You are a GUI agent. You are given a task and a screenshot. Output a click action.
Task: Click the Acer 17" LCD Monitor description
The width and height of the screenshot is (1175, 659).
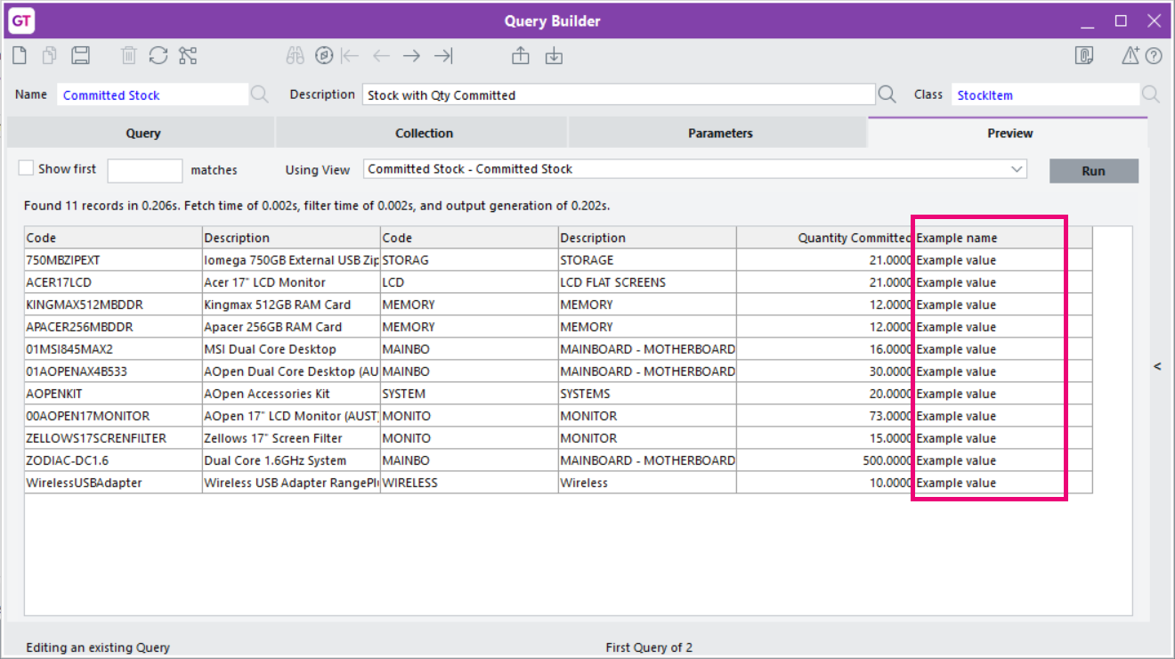(291, 282)
